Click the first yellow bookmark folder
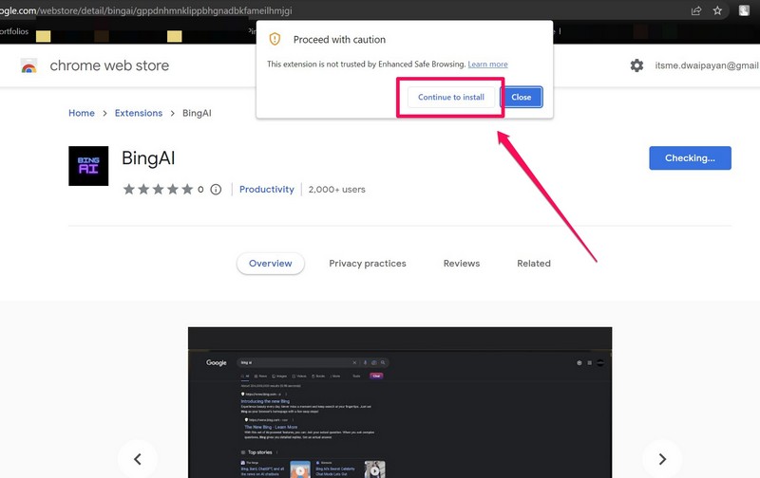Viewport: 760px width, 478px height. (x=43, y=36)
